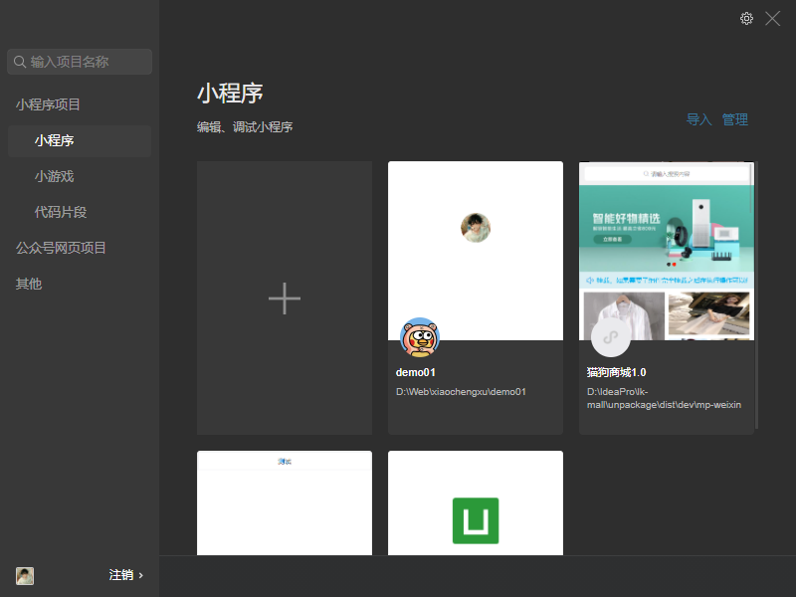The width and height of the screenshot is (796, 597).
Task: Select 公众号网页项目 sidebar section
Action: [x=61, y=248]
